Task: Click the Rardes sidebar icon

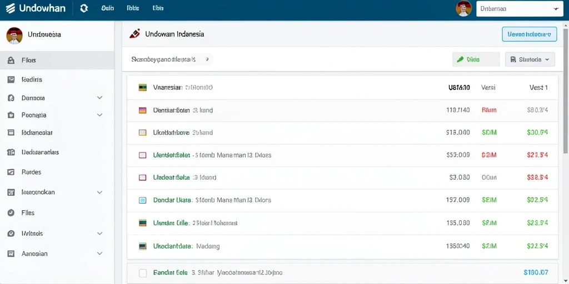Action: (11, 172)
